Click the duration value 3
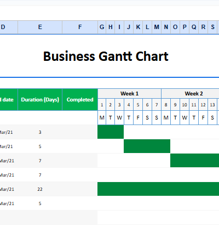Screen dimensions: 219x238 [x=40, y=132]
